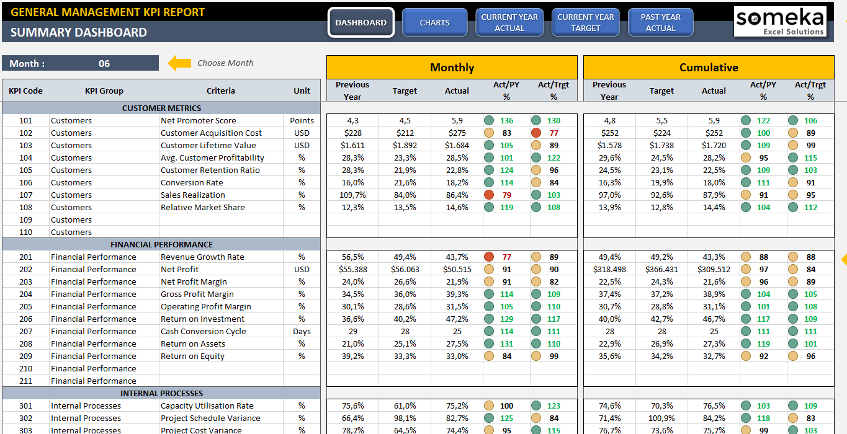Image resolution: width=847 pixels, height=434 pixels.
Task: Open the Dashboard tab
Action: point(361,22)
